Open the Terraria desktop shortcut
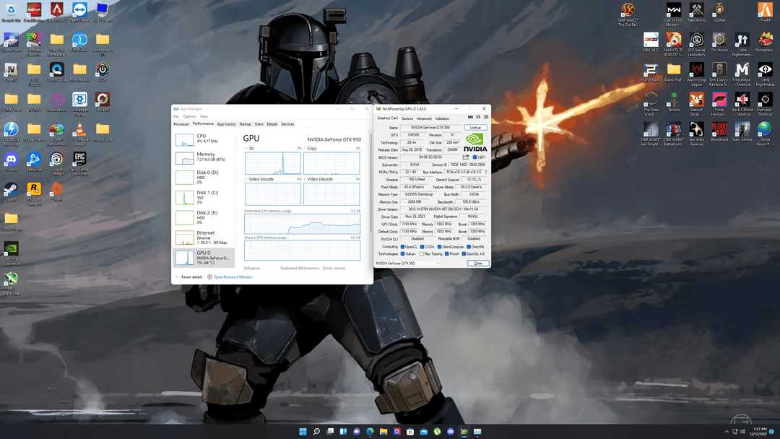This screenshot has height=439, width=780. point(674,102)
